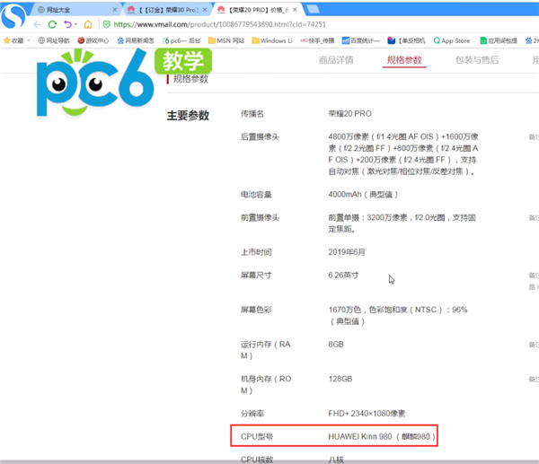Click the 上市时间 label
The height and width of the screenshot is (464, 539).
pos(256,252)
